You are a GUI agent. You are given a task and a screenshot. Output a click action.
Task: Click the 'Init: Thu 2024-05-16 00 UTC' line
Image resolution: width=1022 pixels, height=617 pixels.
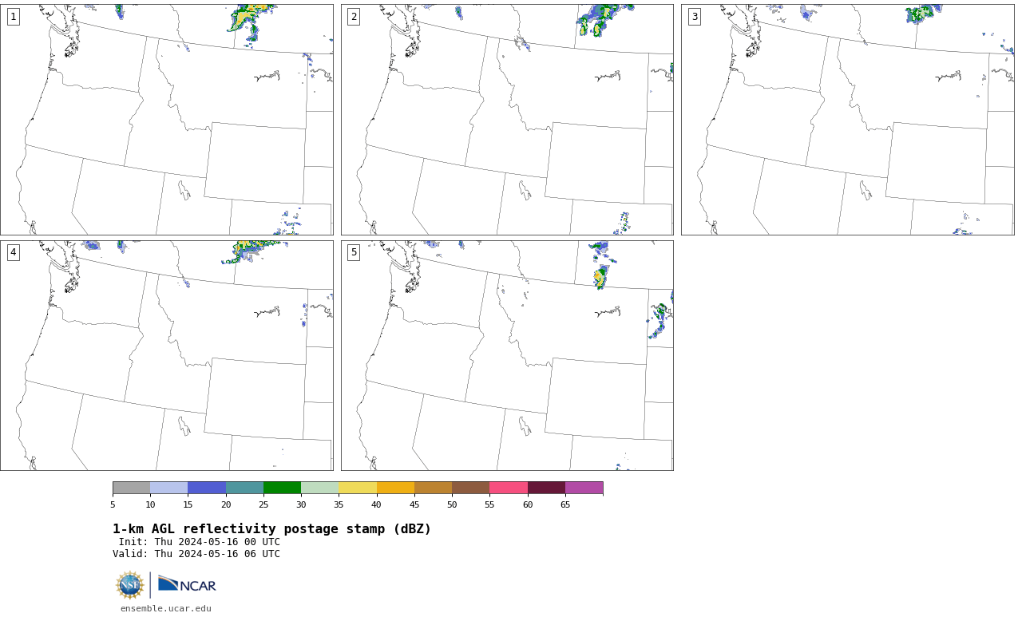pyautogui.click(x=200, y=542)
